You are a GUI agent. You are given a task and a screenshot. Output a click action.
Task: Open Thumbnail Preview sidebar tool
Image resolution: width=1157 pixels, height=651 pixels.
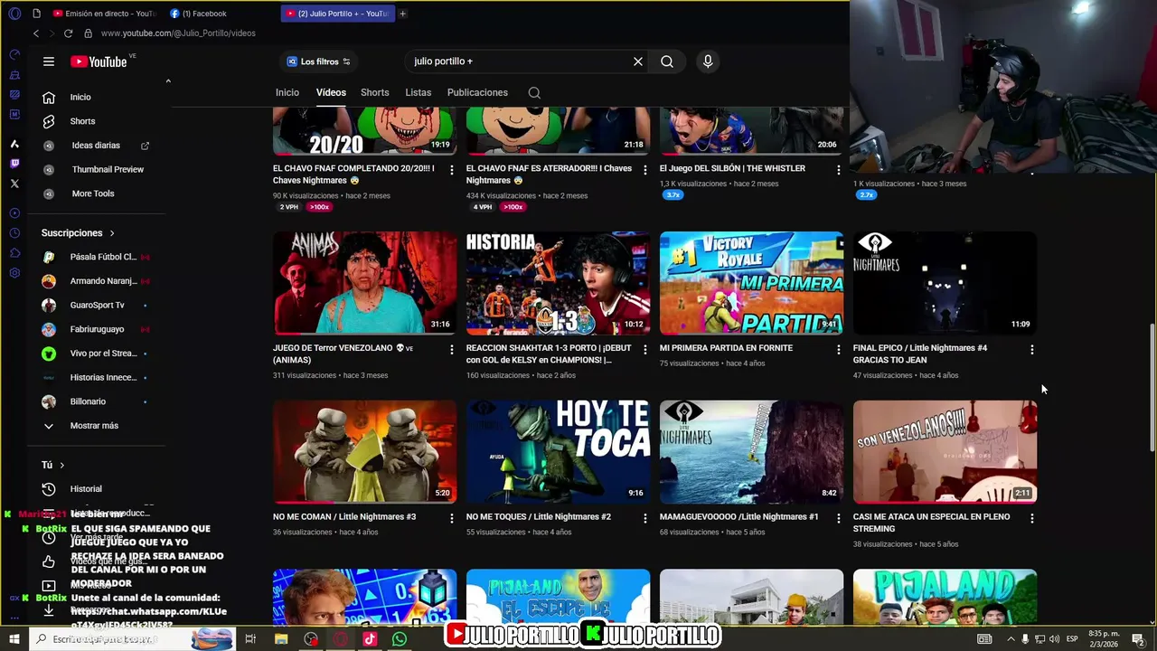(108, 169)
